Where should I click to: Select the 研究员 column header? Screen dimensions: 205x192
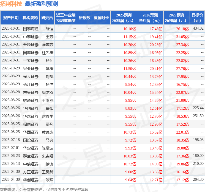click(47, 18)
